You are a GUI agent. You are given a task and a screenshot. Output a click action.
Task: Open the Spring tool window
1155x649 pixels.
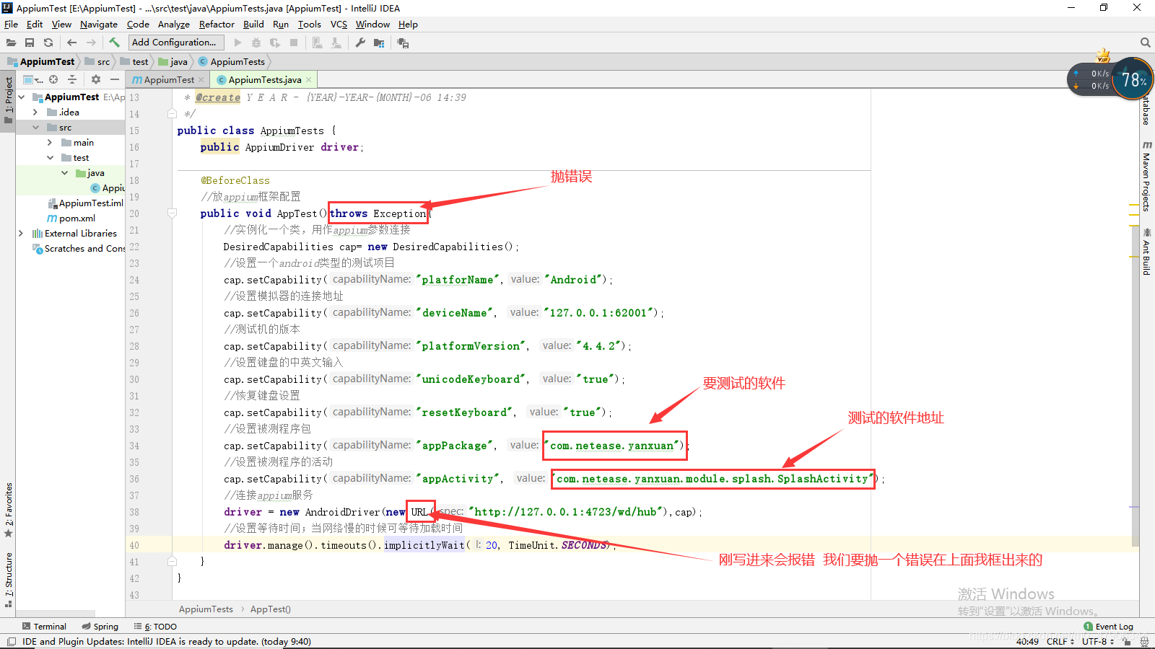(x=100, y=627)
